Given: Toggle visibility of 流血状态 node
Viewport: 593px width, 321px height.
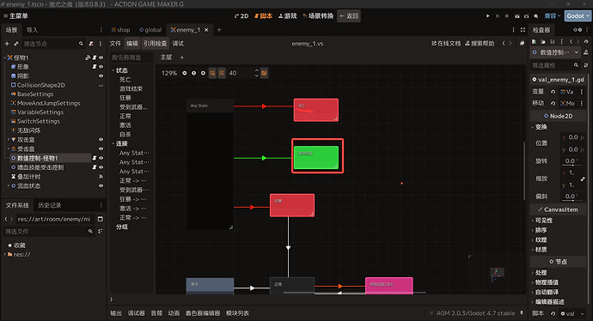Looking at the screenshot, I should pos(101,185).
